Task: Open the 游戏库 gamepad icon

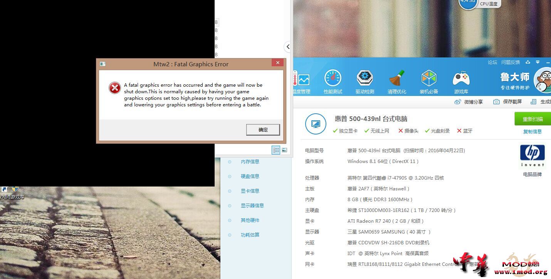Action: [460, 79]
